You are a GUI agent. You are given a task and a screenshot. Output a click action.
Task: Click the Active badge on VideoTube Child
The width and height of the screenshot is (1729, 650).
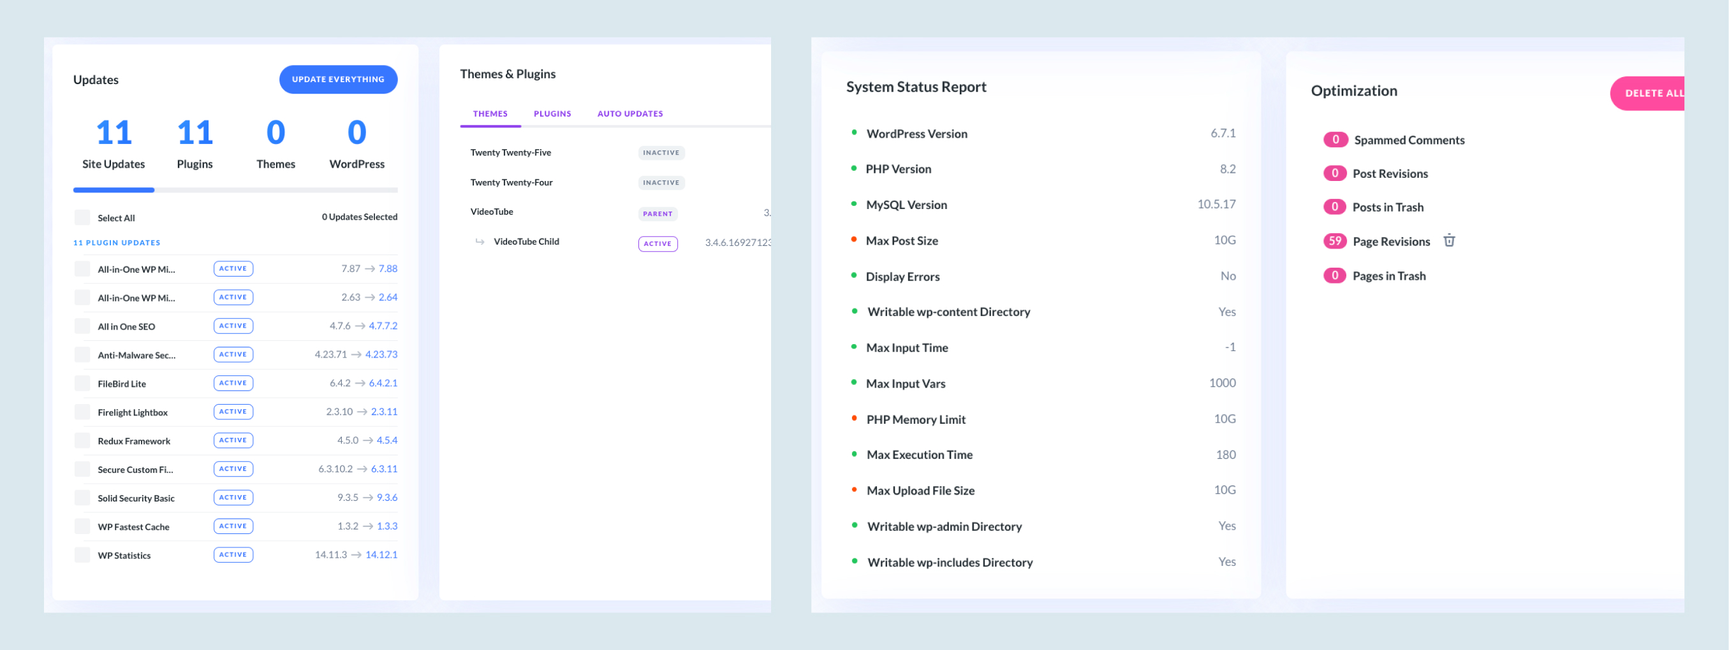pos(658,243)
